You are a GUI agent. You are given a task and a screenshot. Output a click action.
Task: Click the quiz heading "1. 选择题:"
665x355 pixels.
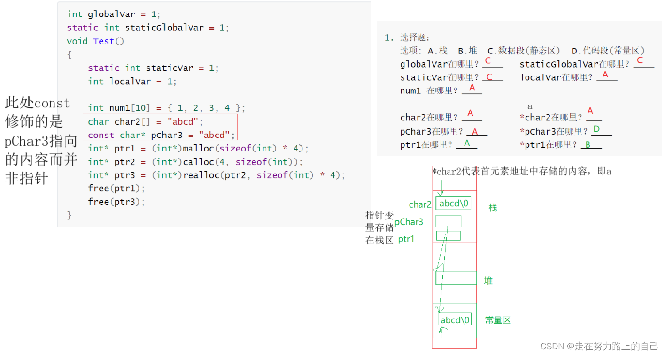(407, 38)
